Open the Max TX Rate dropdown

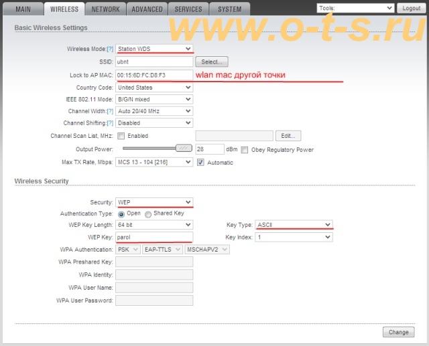[x=154, y=162]
